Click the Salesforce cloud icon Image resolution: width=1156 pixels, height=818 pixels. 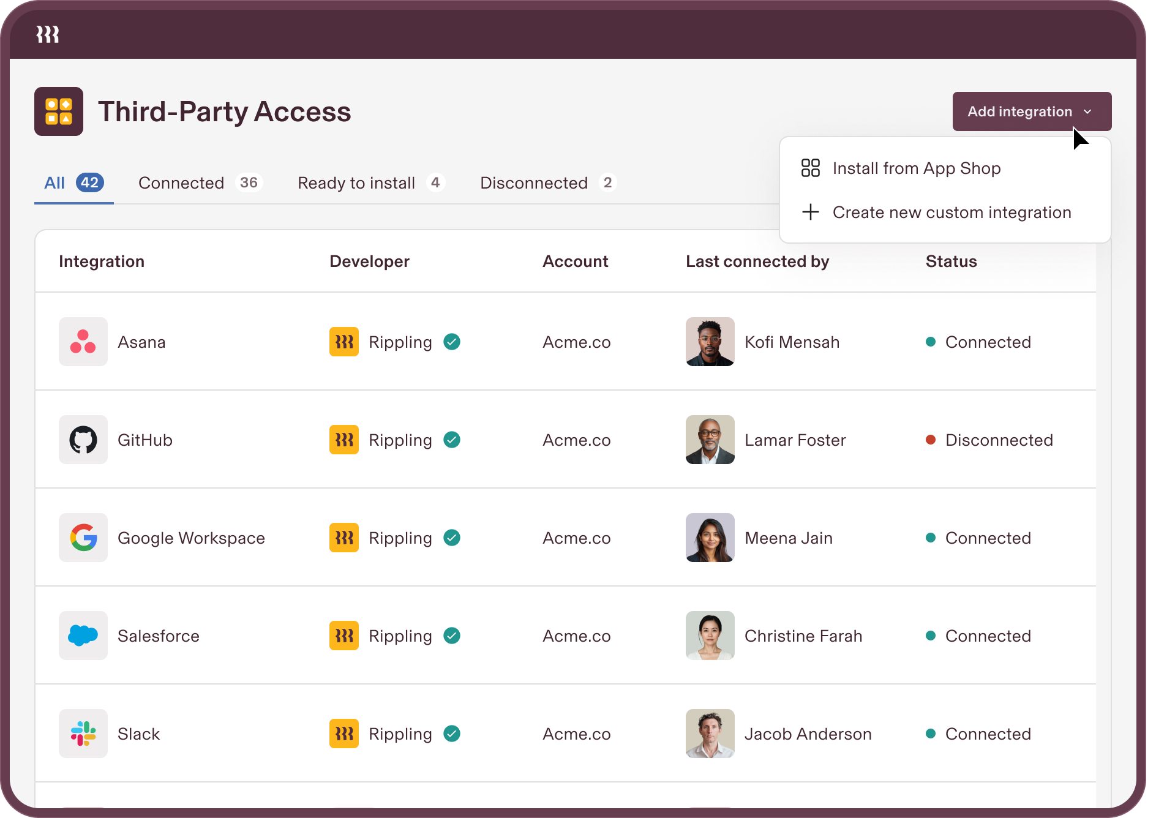83,636
